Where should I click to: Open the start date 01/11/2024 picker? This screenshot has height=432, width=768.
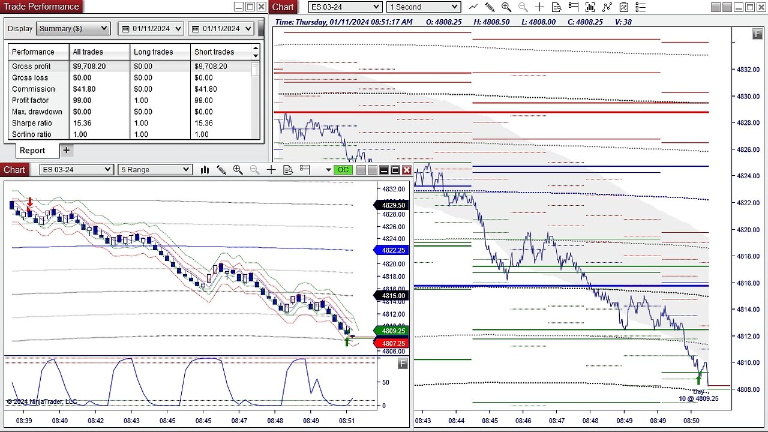pyautogui.click(x=151, y=29)
